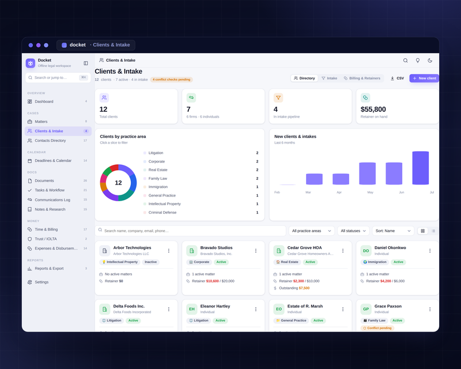Screen dimensions: 461x369
Task: Export clients with CSV button
Action: tap(397, 78)
